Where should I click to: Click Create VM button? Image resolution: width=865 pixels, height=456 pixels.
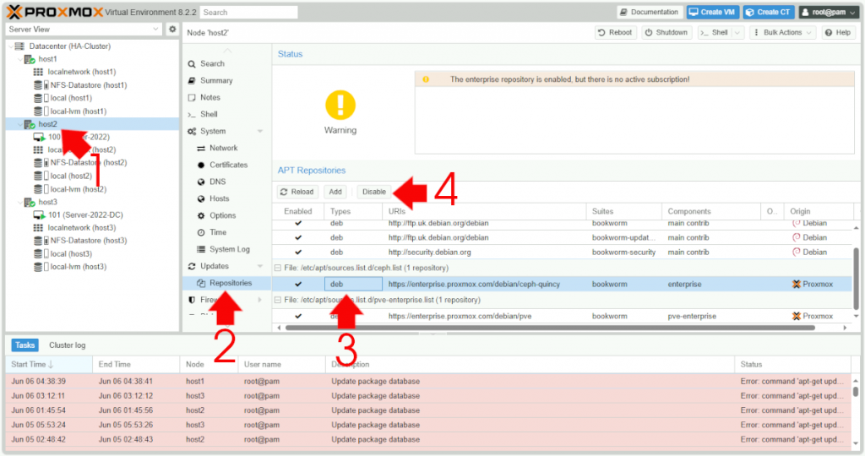click(x=712, y=12)
